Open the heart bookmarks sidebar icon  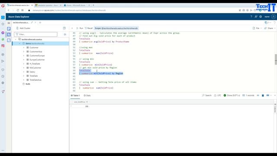[3, 70]
